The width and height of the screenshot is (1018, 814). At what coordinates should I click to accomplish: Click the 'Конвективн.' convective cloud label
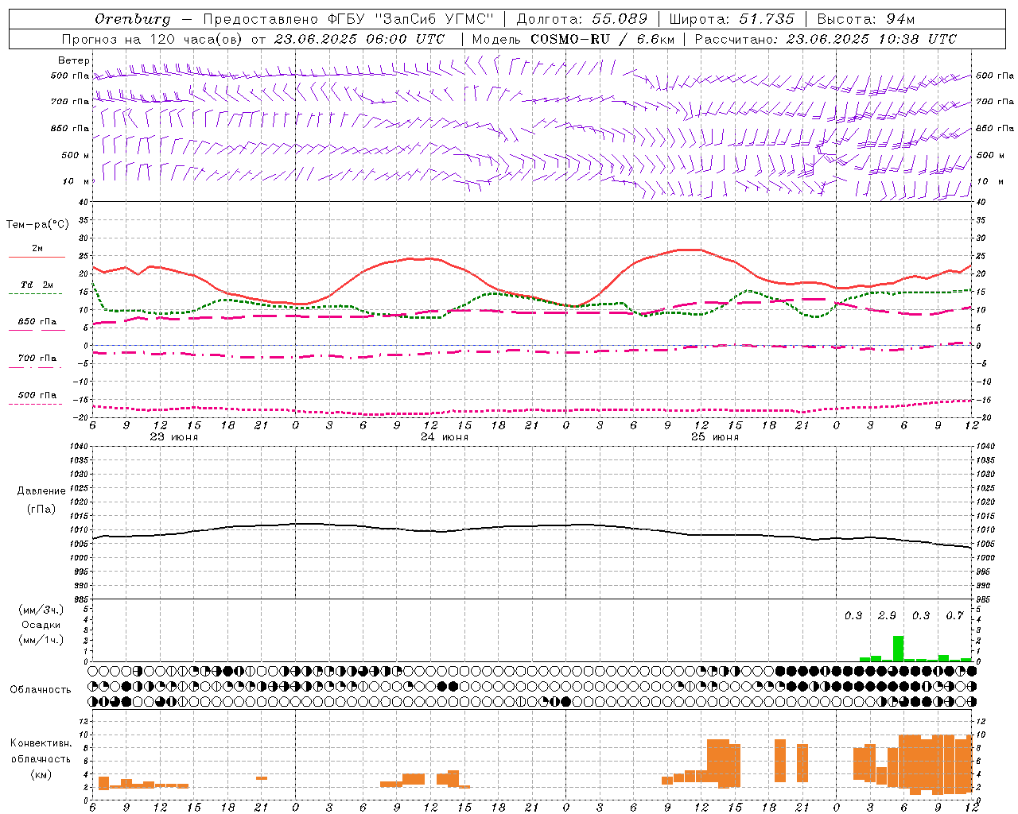41,742
